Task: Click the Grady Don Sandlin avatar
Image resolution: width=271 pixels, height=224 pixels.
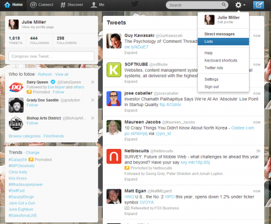Action: click(16, 105)
